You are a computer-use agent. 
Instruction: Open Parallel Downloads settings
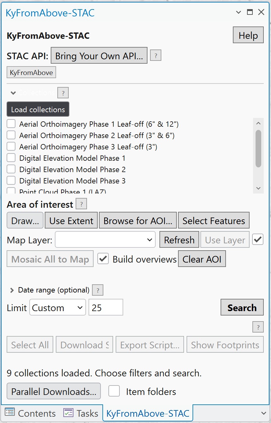[54, 391]
